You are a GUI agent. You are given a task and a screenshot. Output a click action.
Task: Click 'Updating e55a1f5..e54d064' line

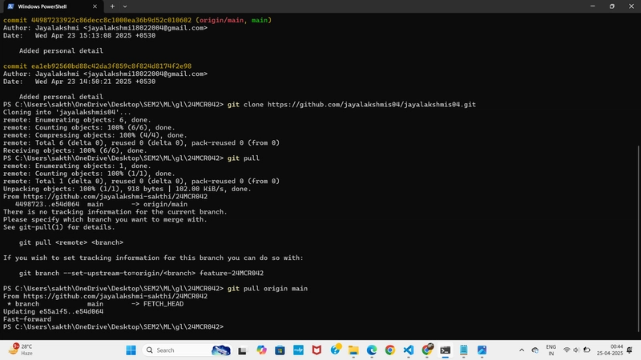click(53, 311)
